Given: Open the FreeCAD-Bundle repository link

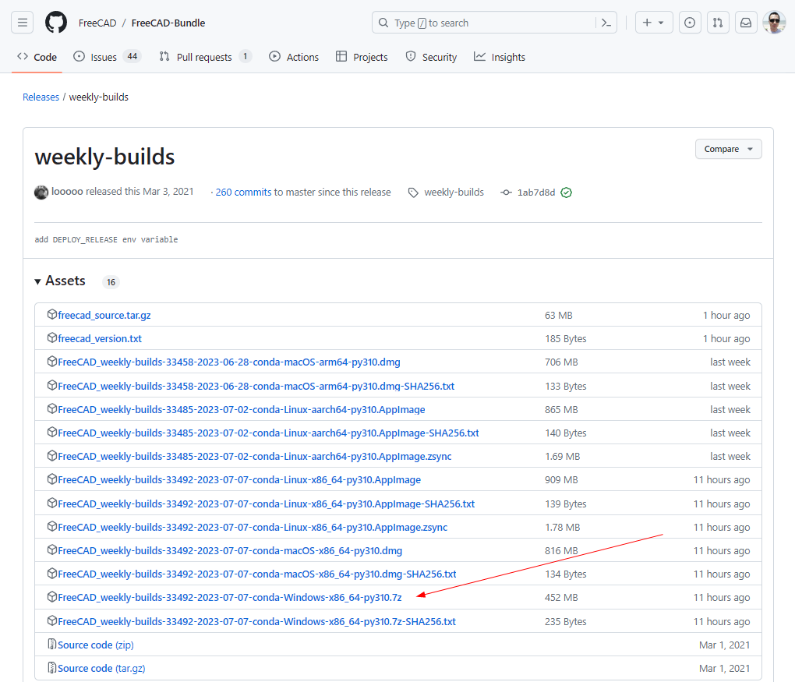Looking at the screenshot, I should (x=168, y=23).
